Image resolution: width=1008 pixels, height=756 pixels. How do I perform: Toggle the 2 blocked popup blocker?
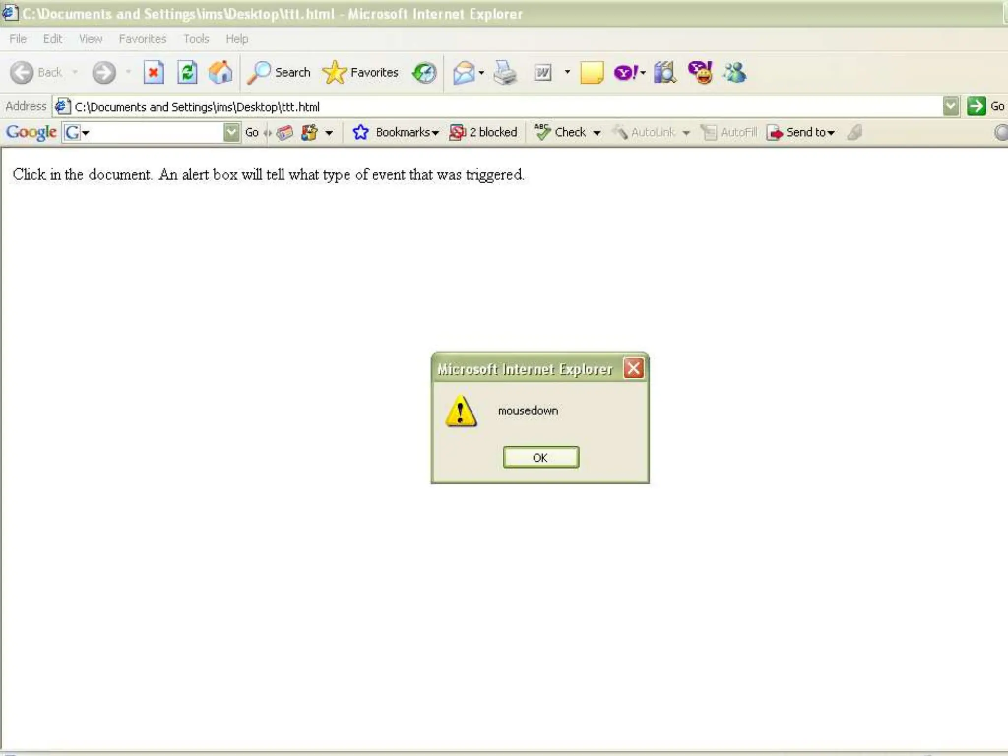pos(483,132)
